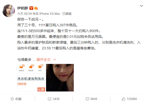Click the star favorite icon
Image resolution: width=146 pixels, height=103 pixels.
[x=12, y=99]
